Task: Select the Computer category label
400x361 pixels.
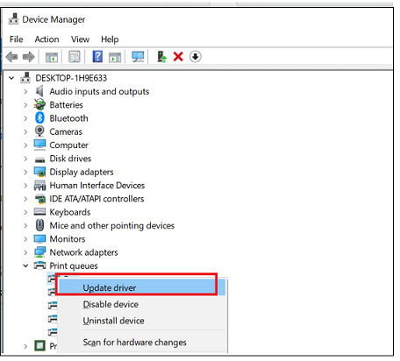Action: point(68,145)
